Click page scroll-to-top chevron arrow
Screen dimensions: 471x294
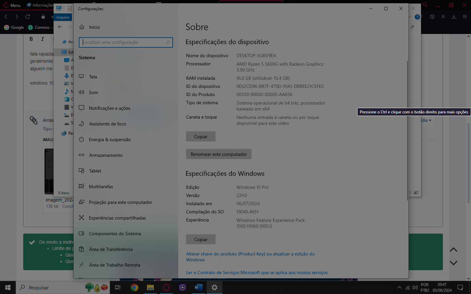(x=453, y=250)
